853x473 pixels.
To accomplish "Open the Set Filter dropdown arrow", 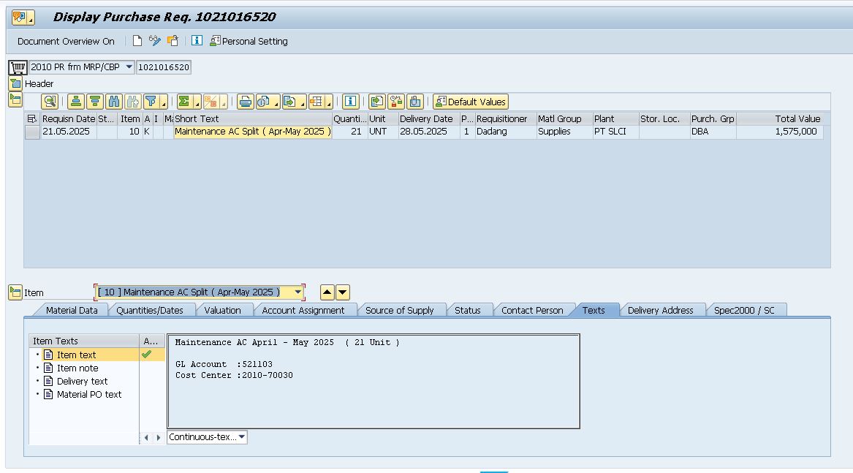I will tap(163, 103).
